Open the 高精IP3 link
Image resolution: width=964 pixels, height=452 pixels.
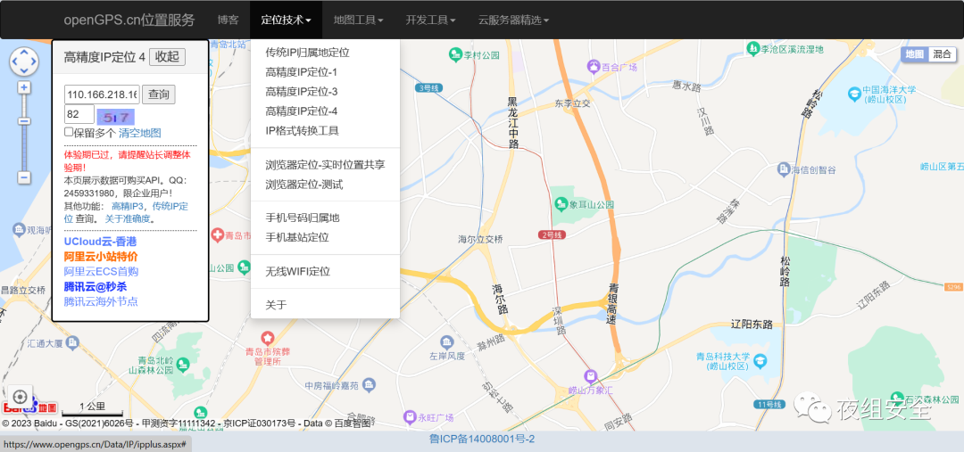pyautogui.click(x=128, y=206)
